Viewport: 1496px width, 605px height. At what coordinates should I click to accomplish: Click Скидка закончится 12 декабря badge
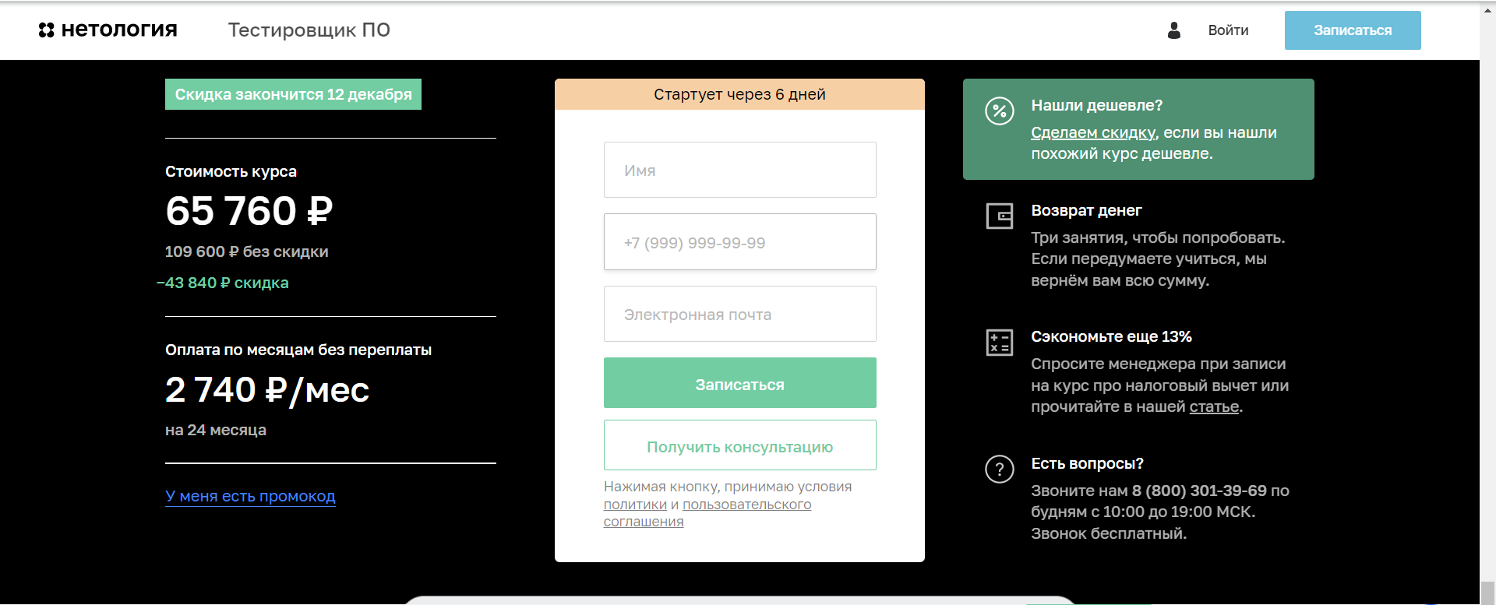tap(293, 94)
